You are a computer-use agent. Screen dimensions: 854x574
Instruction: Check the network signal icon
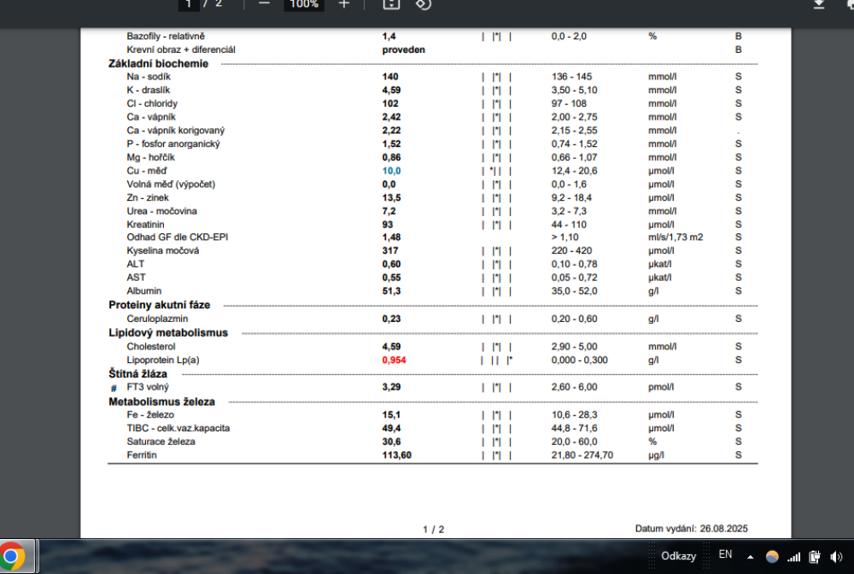[794, 557]
